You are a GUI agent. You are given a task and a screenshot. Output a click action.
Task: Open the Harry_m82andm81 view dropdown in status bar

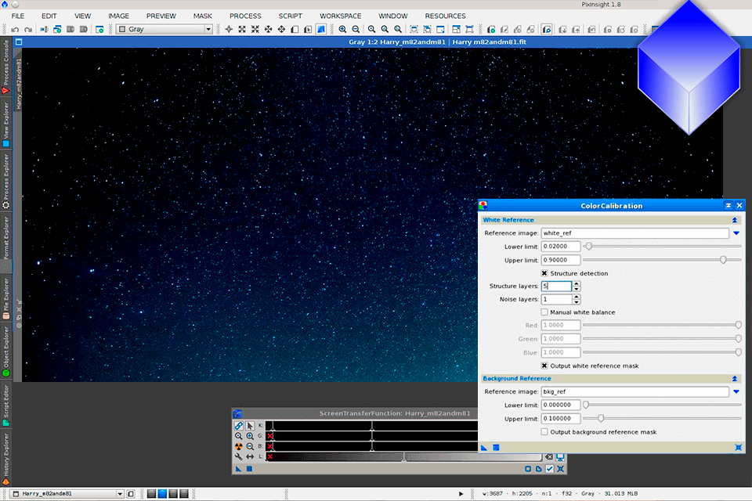pyautogui.click(x=120, y=494)
